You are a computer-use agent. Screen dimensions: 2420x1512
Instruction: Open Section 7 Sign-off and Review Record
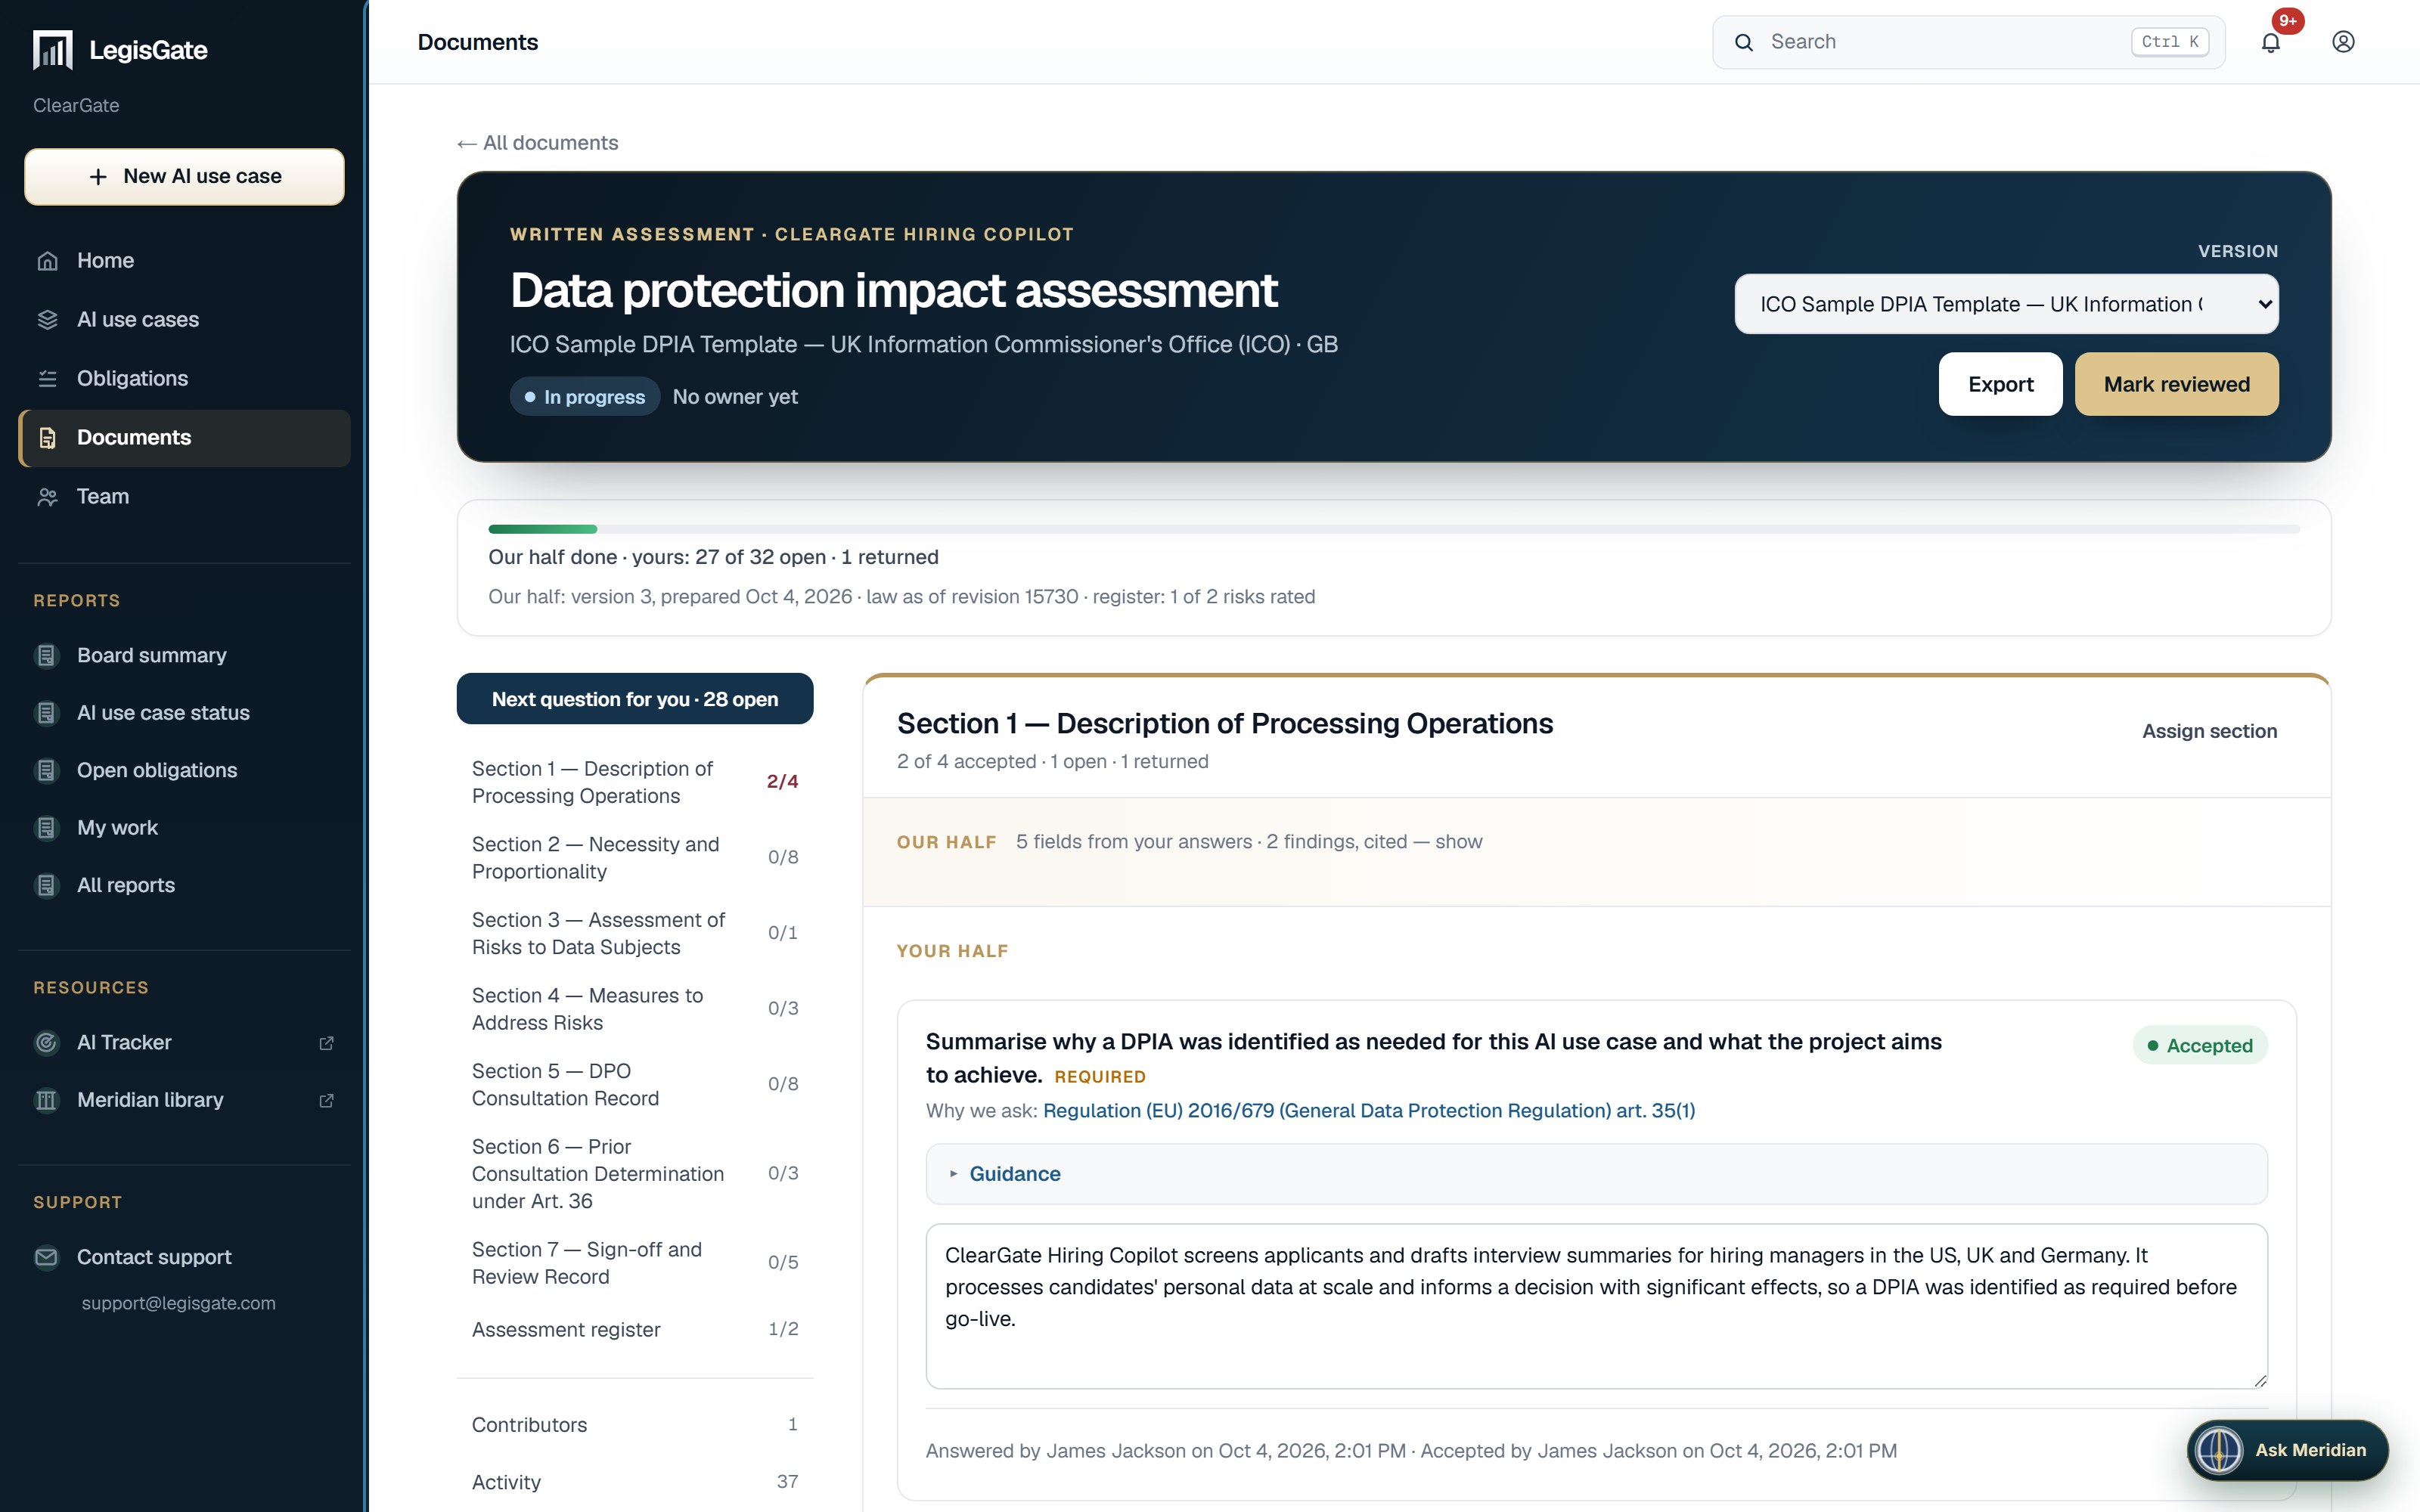[635, 1263]
